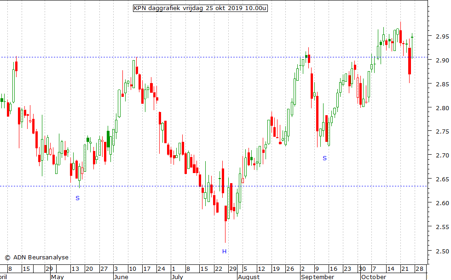The image size is (451, 280).
Task: Select the 2.80 price axis label
Action: (x=442, y=108)
